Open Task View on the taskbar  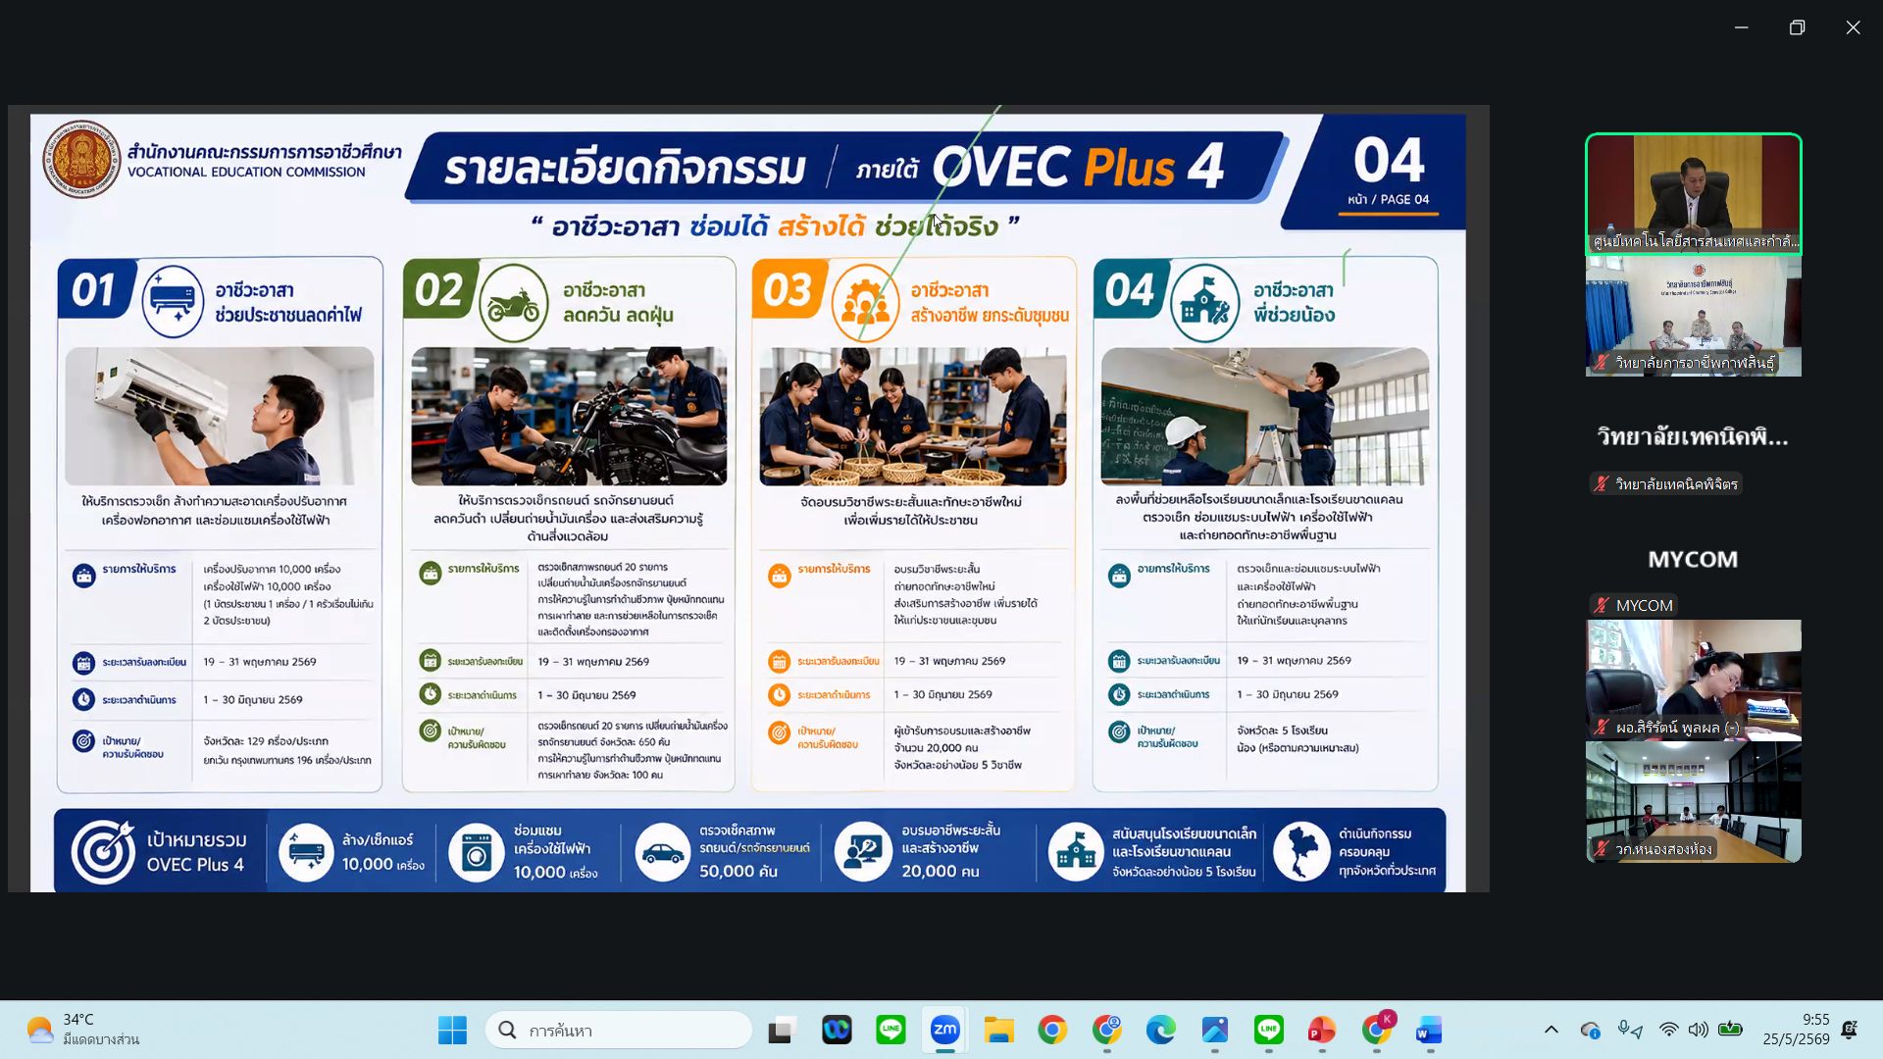pos(781,1030)
